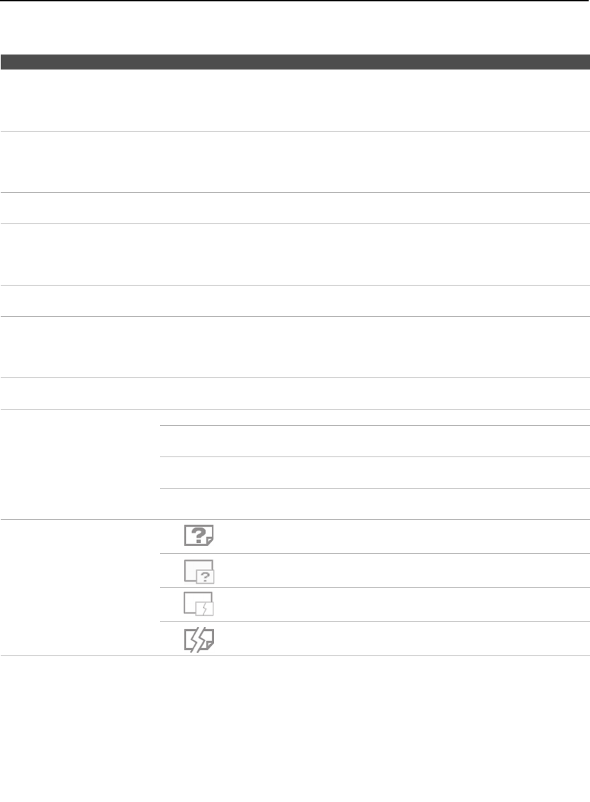The image size is (590, 802).
Task: Click the small question mark thumbnail icon
Action: (199, 571)
